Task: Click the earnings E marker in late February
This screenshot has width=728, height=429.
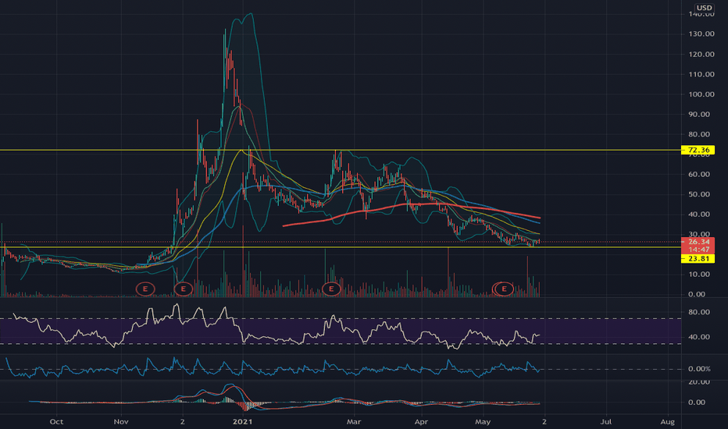Action: (x=331, y=289)
